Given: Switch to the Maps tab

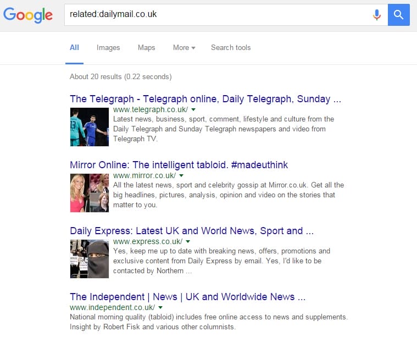Looking at the screenshot, I should (146, 48).
